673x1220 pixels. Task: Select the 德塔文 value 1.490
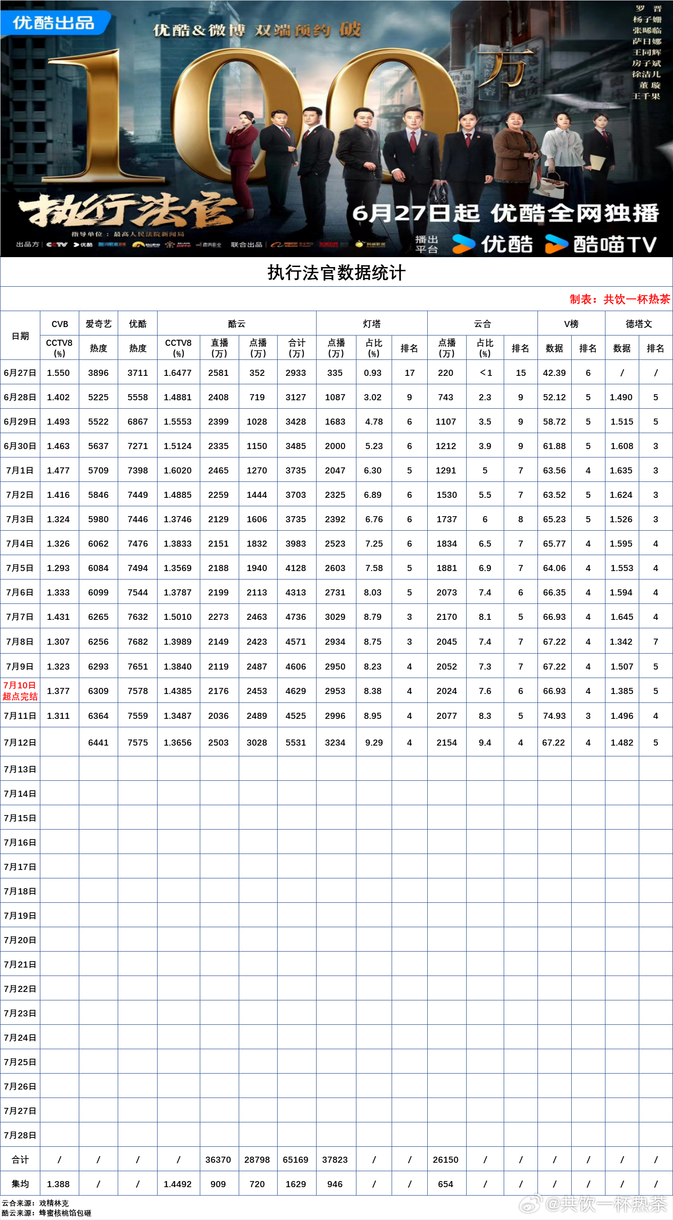pos(621,397)
